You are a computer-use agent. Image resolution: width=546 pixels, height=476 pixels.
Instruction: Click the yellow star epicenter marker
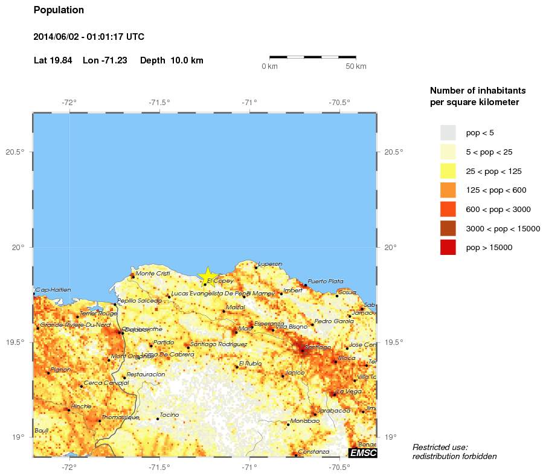coord(207,276)
